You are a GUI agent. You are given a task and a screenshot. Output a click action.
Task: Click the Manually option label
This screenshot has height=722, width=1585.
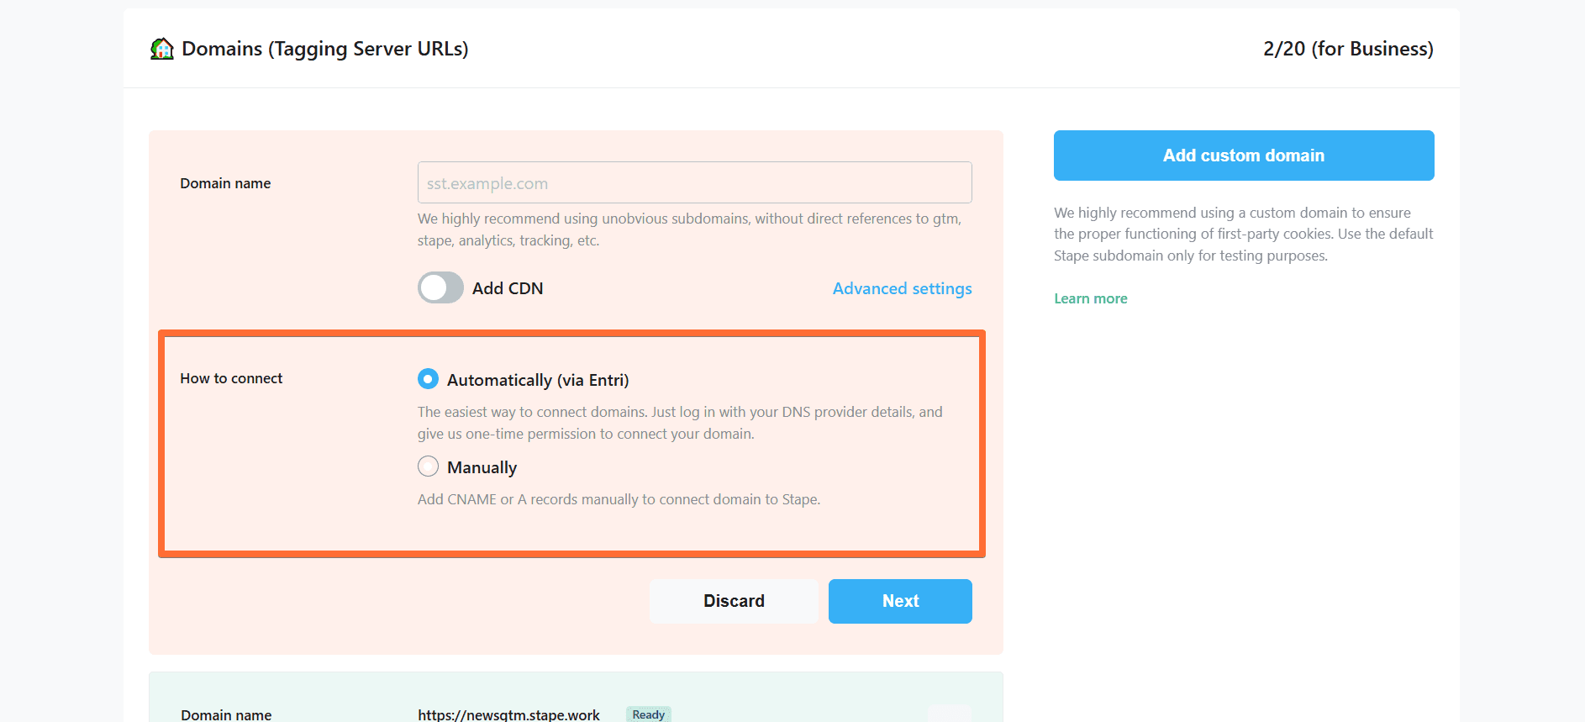[x=482, y=467]
